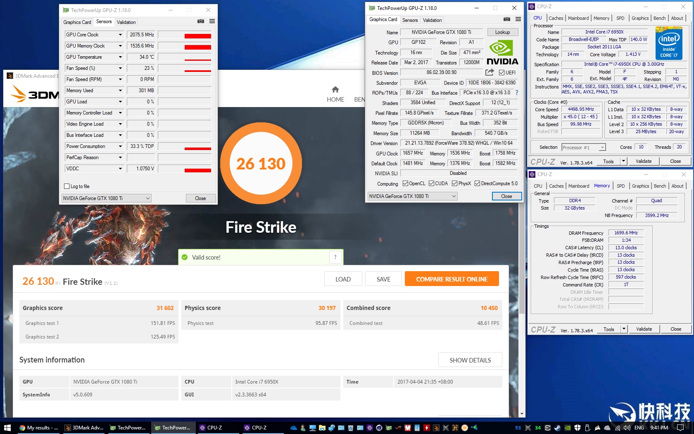Toggle the Log to file checkbox
The height and width of the screenshot is (434, 694).
click(x=67, y=186)
